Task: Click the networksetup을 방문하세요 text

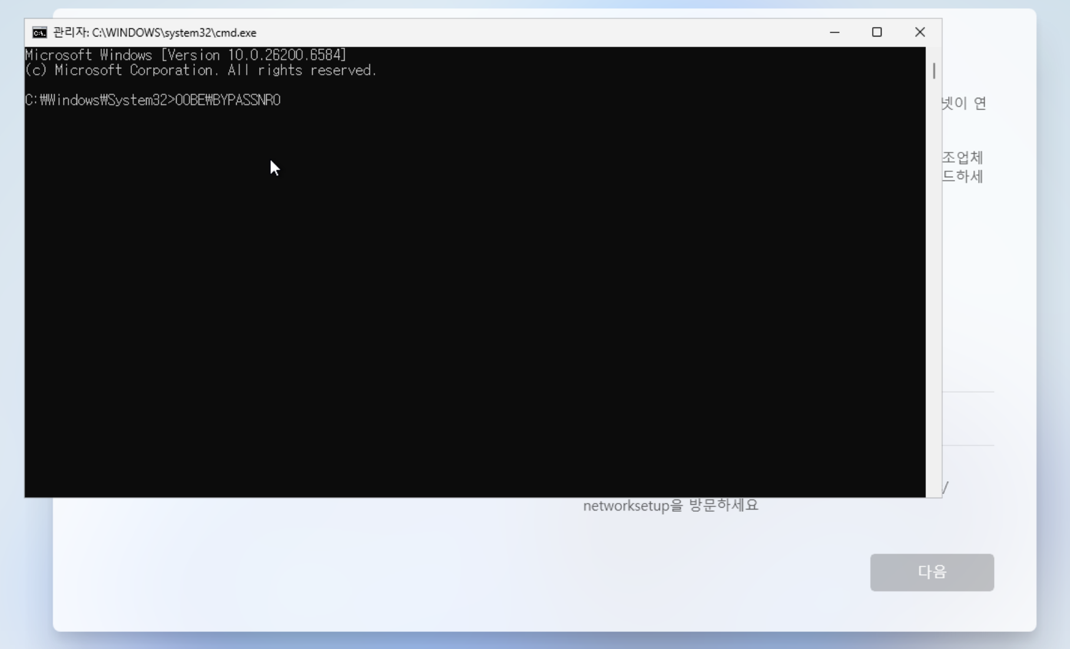Action: click(x=671, y=505)
